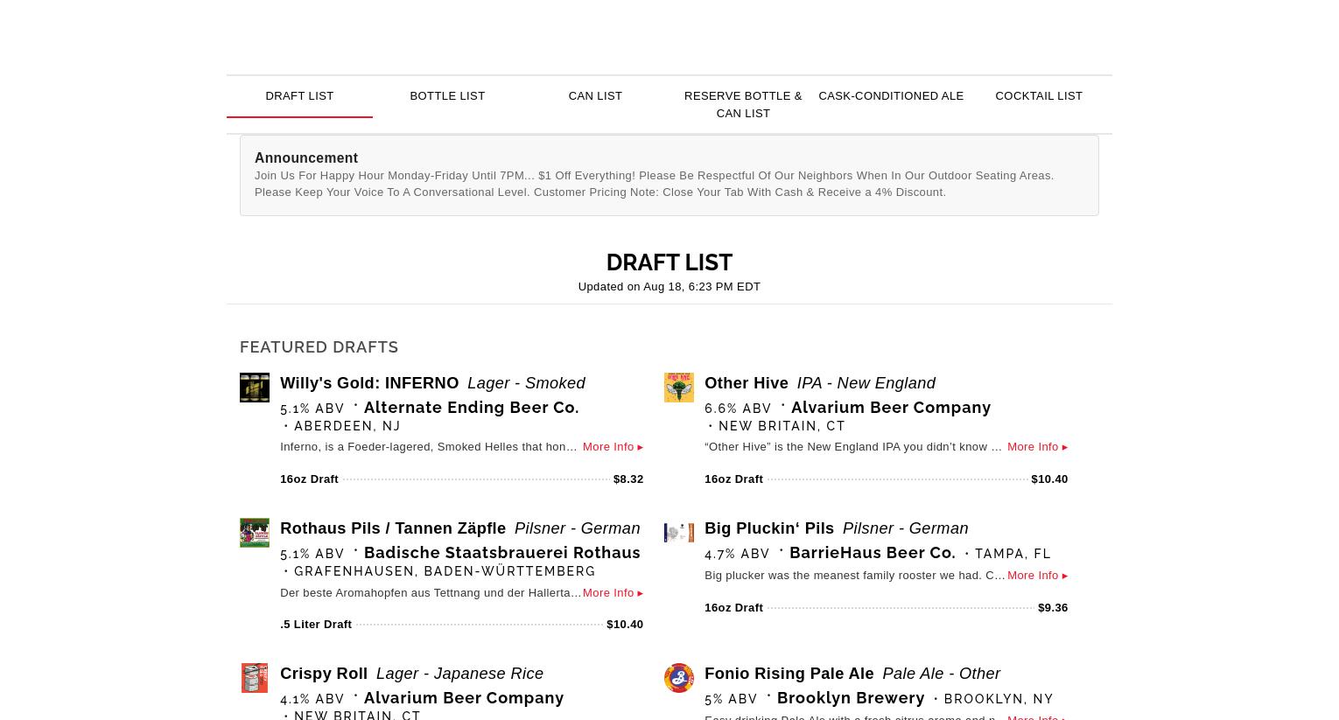Show More Info for Rothaus Pils
The image size is (1339, 720).
click(x=613, y=593)
